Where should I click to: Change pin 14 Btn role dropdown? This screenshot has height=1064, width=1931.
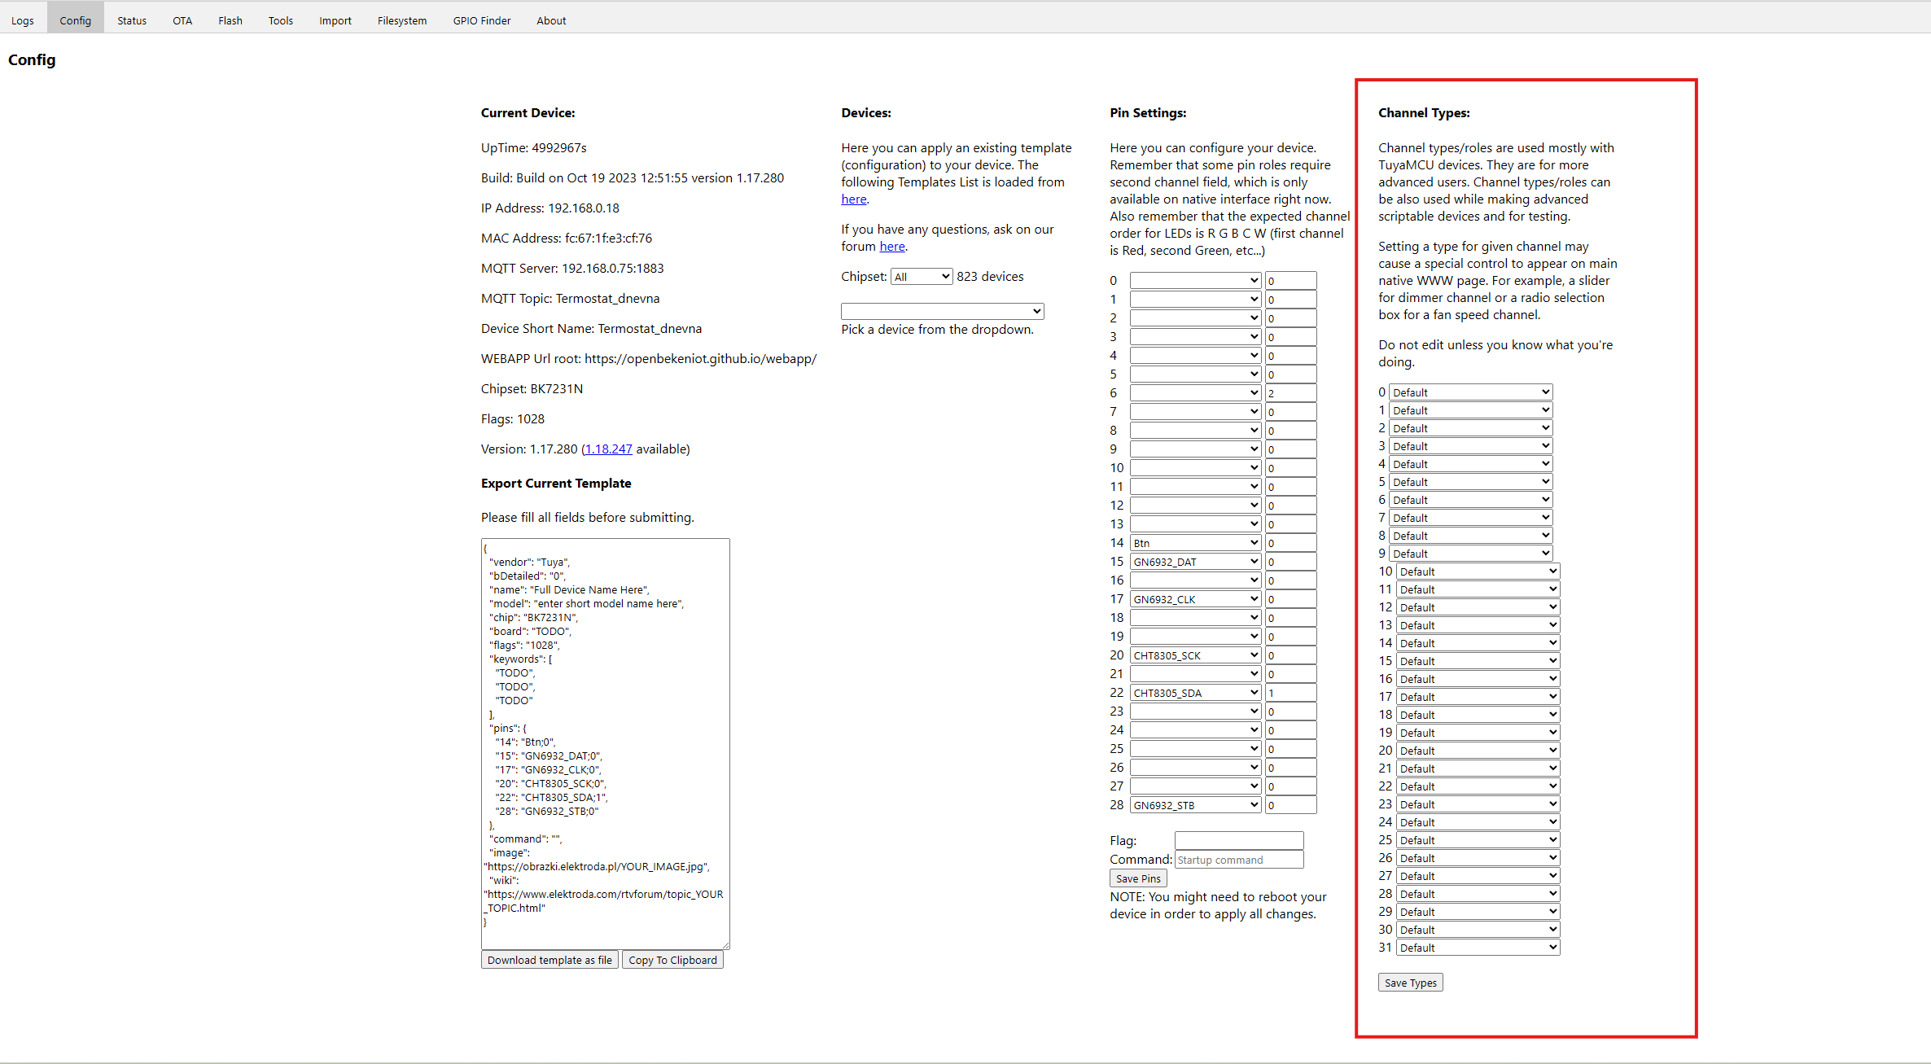point(1195,543)
